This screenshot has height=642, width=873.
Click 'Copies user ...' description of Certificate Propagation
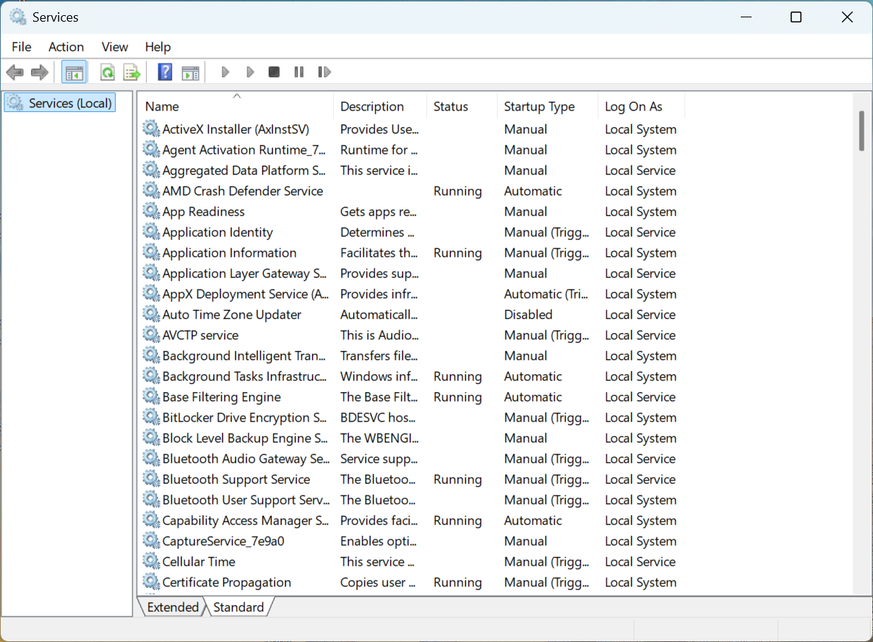click(378, 582)
